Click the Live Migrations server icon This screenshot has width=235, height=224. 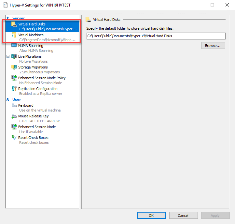click(14, 56)
